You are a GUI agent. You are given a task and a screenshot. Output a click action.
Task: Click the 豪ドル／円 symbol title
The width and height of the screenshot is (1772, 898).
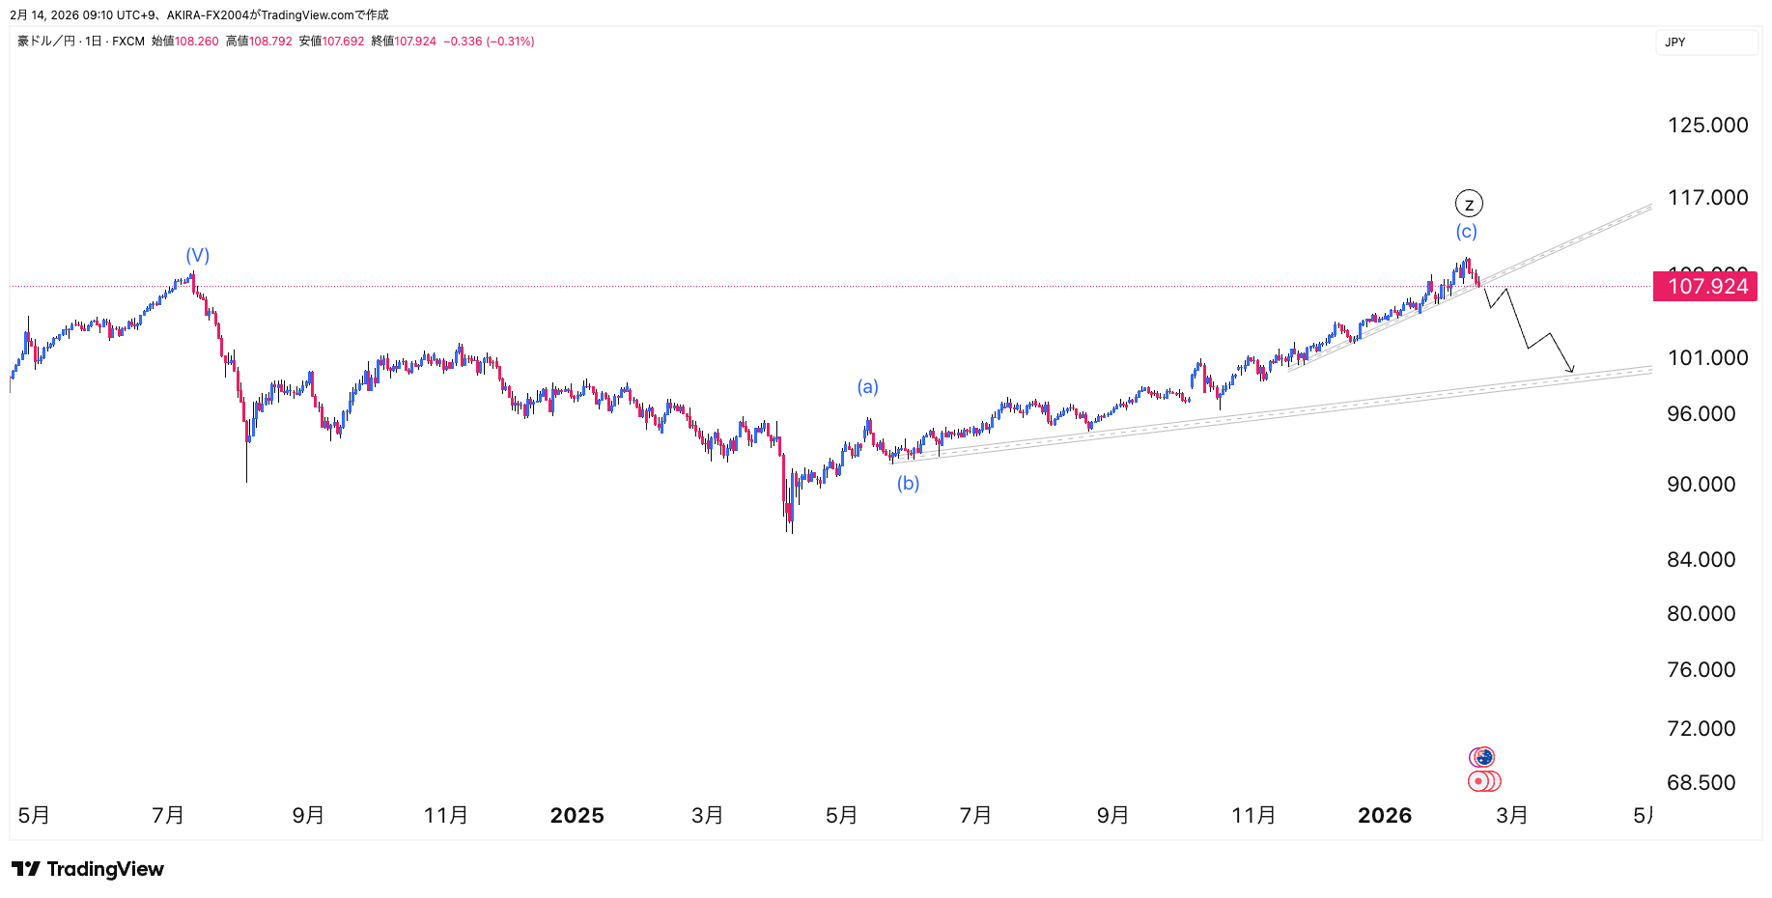tap(46, 42)
